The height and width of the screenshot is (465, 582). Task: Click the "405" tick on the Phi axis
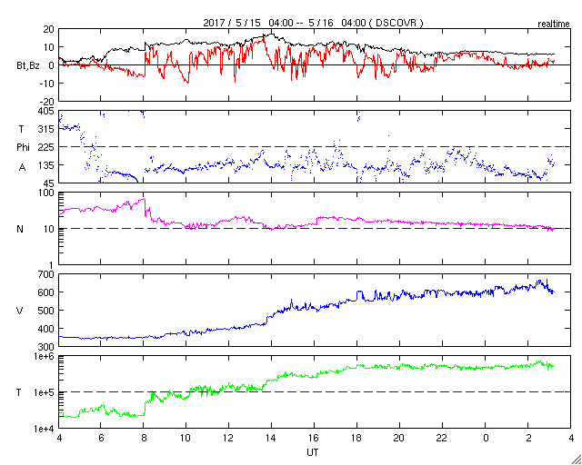point(47,111)
